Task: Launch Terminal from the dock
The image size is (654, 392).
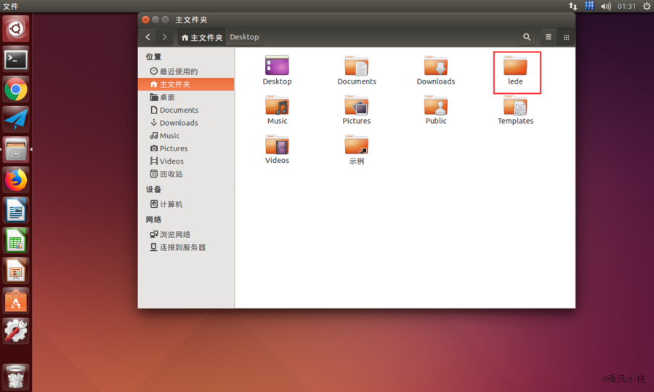Action: coord(16,60)
